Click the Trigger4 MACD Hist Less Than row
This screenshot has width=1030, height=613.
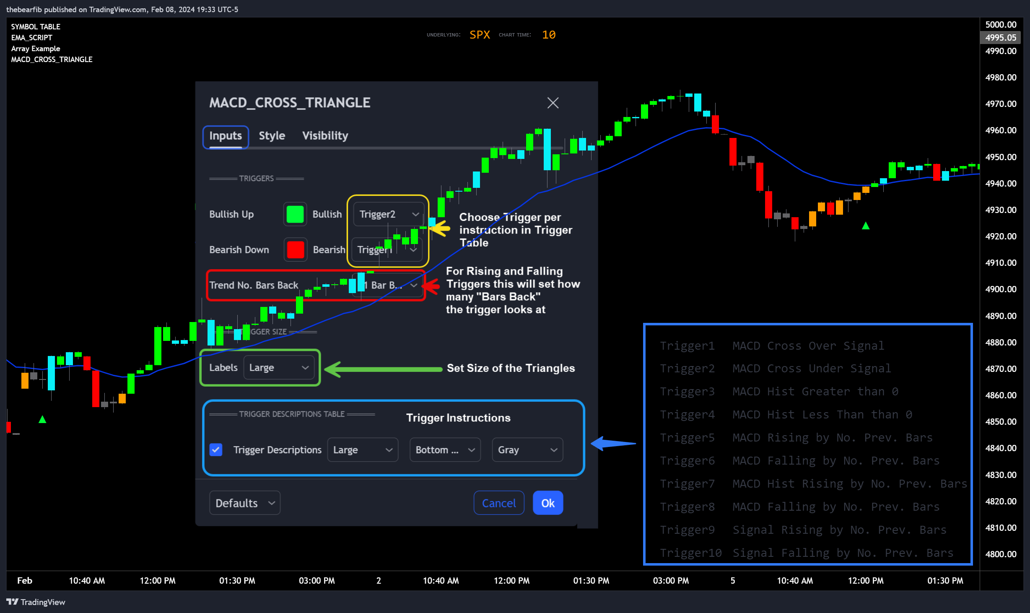click(x=786, y=414)
